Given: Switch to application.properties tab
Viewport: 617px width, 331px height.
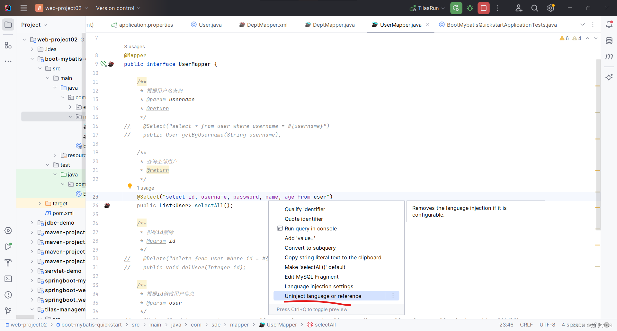Looking at the screenshot, I should (142, 25).
